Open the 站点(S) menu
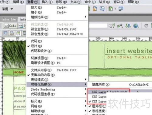152x115 pixels. tap(105, 2)
